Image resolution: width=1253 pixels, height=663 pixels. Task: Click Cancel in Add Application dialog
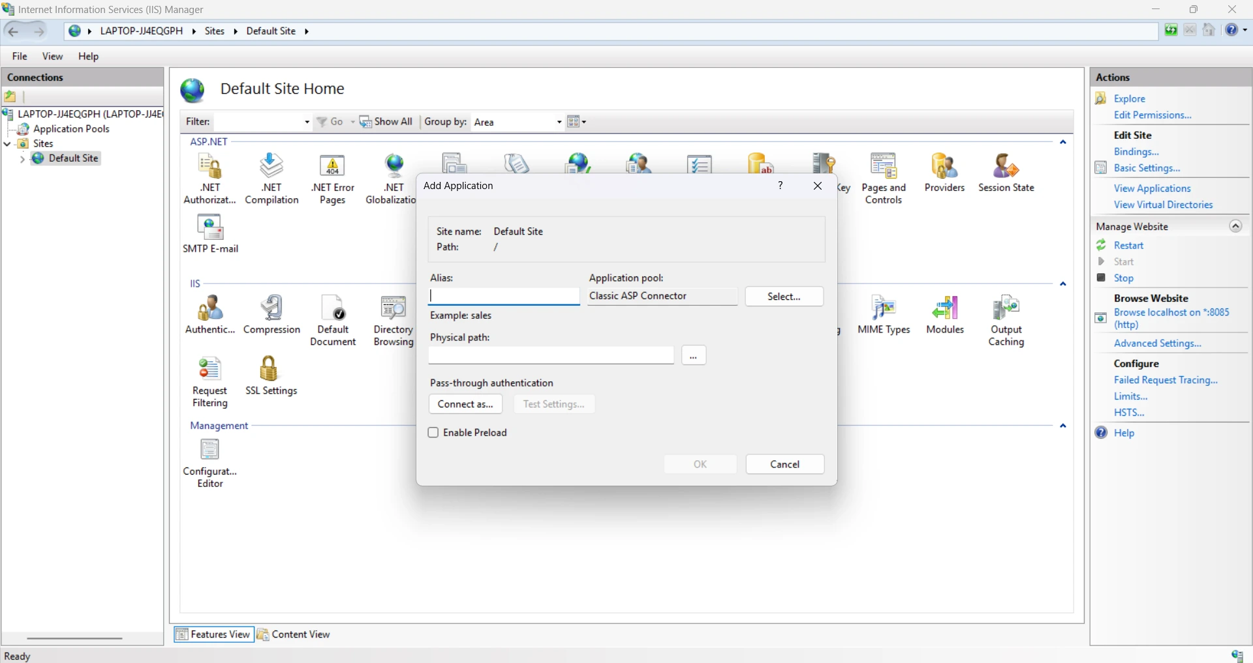click(784, 464)
